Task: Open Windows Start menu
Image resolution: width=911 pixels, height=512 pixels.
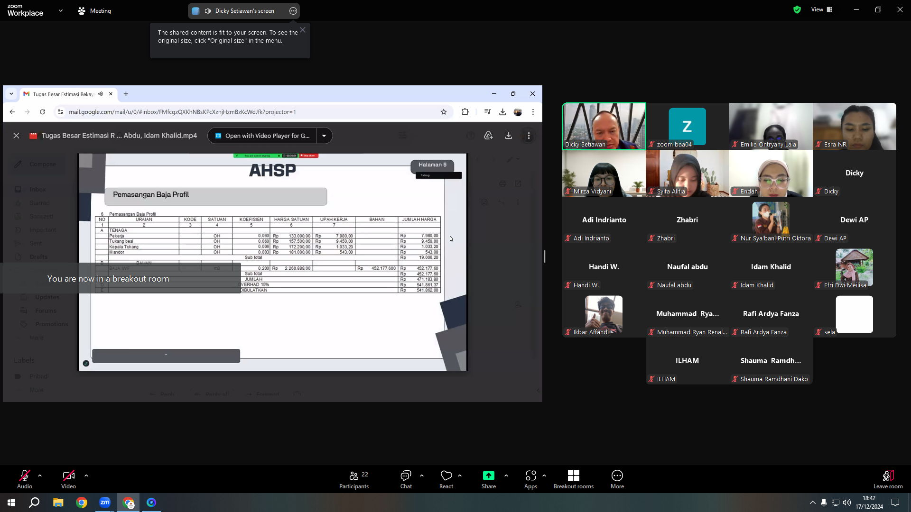Action: pyautogui.click(x=11, y=503)
